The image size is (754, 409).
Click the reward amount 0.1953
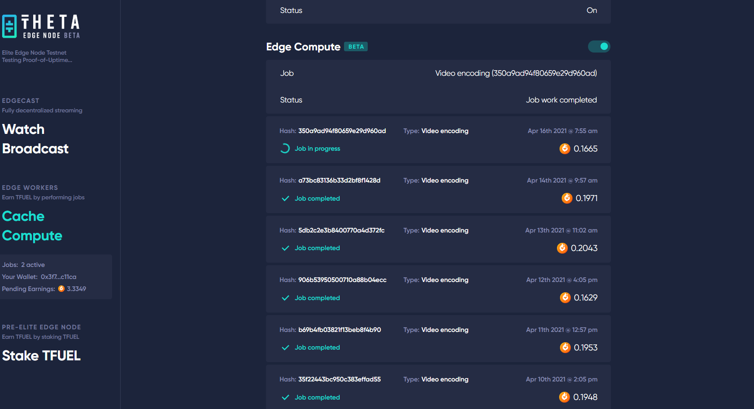(x=585, y=347)
